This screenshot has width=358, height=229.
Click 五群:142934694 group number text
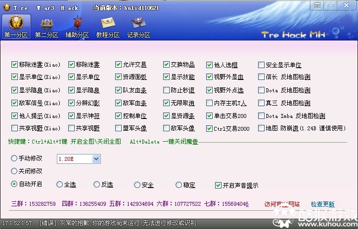(132, 203)
